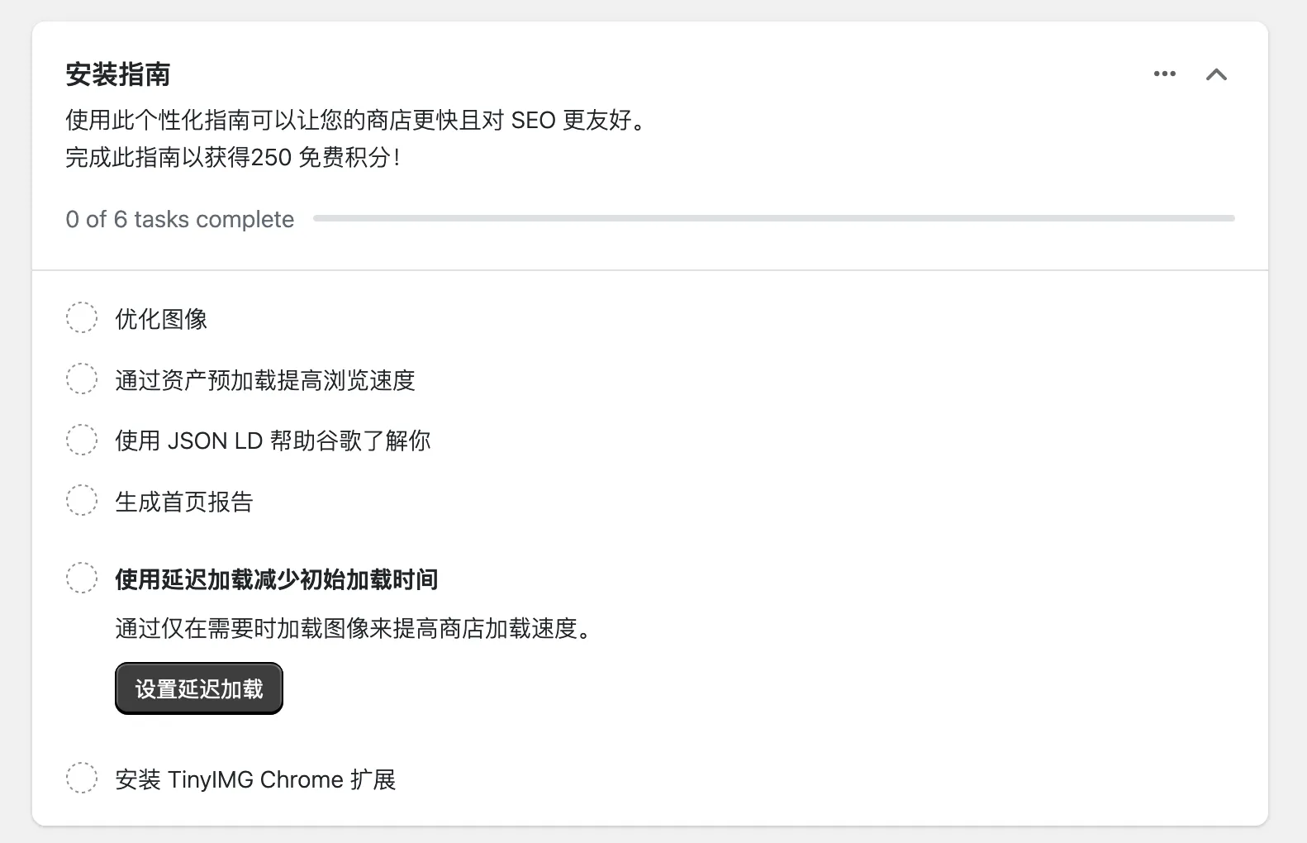The image size is (1307, 843).
Task: Tick the 安装 TinyIMG Chrome 扩展 circle
Action: click(81, 778)
